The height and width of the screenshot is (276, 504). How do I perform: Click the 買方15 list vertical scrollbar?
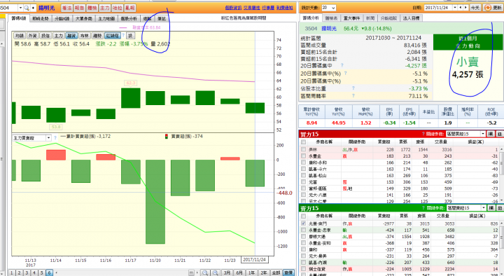click(501, 174)
